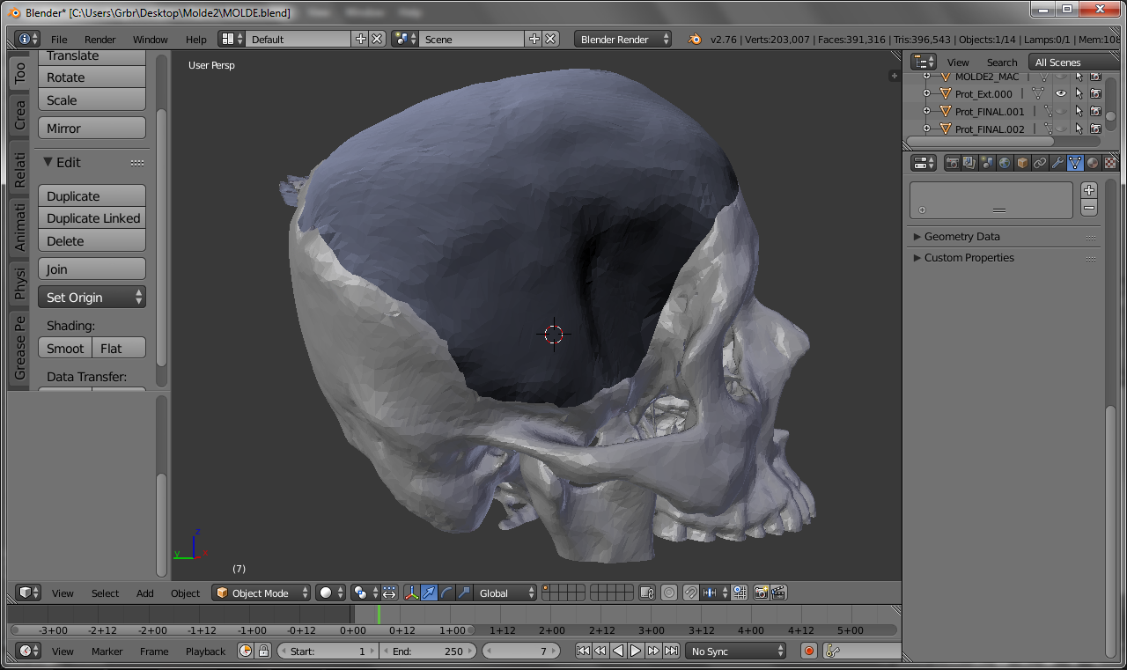
Task: Click the Flat shading button
Action: [119, 348]
